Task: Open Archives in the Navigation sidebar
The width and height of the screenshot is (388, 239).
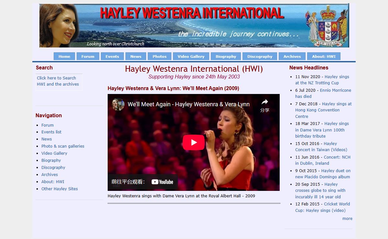Action: click(49, 174)
